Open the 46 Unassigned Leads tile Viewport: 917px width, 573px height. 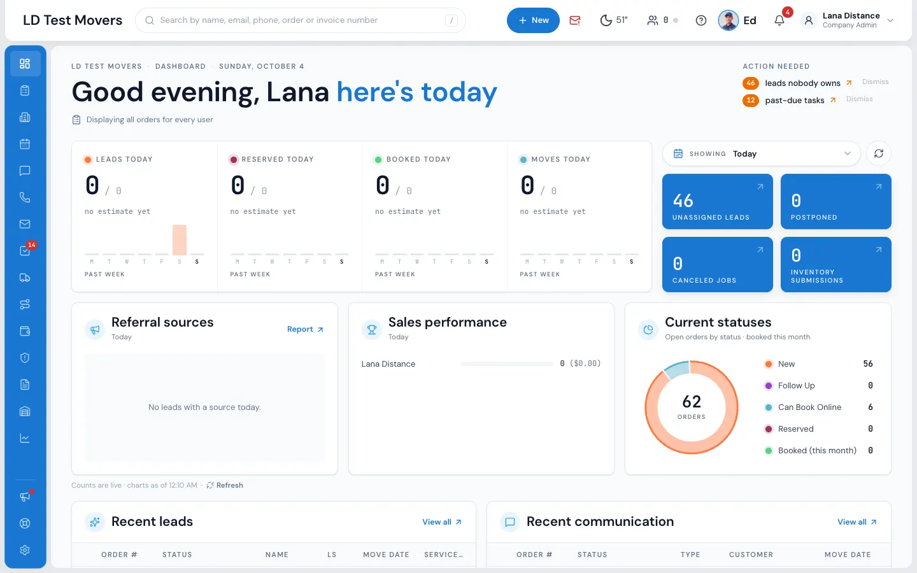point(718,201)
